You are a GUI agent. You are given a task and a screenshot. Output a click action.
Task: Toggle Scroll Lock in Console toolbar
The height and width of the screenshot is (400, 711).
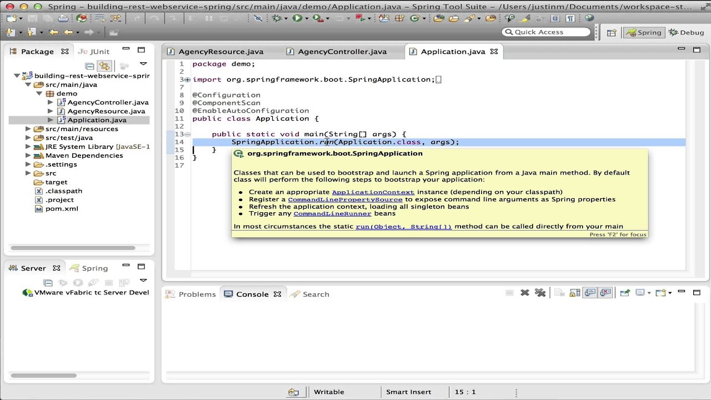pyautogui.click(x=575, y=293)
